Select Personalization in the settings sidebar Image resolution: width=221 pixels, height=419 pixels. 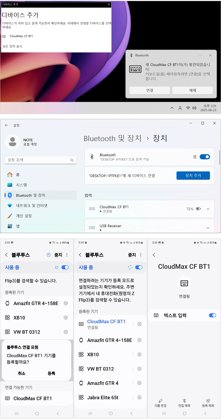coord(24,216)
